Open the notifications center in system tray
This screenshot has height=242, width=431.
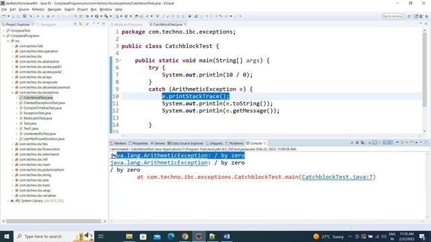coord(422,236)
